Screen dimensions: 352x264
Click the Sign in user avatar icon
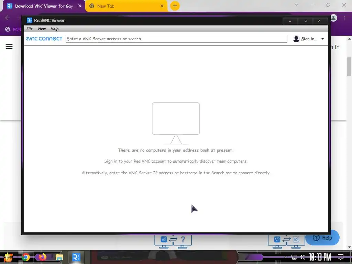tap(296, 39)
